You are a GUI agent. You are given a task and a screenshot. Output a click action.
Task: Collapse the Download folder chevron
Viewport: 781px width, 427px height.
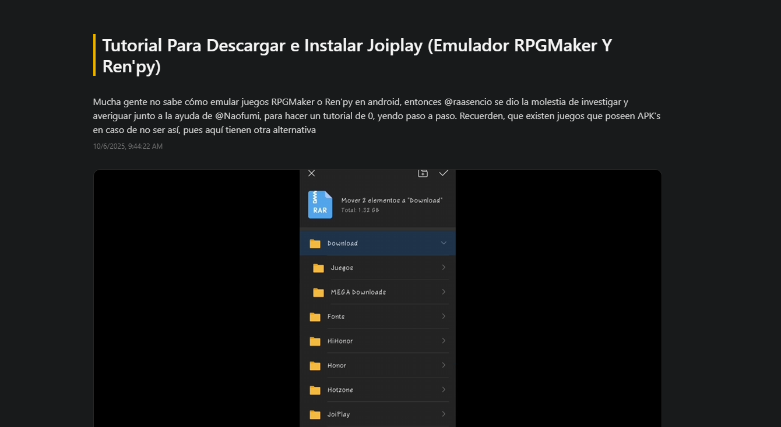click(x=444, y=243)
